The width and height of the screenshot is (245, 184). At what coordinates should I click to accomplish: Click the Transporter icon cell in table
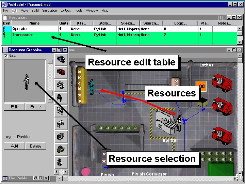click(7, 35)
